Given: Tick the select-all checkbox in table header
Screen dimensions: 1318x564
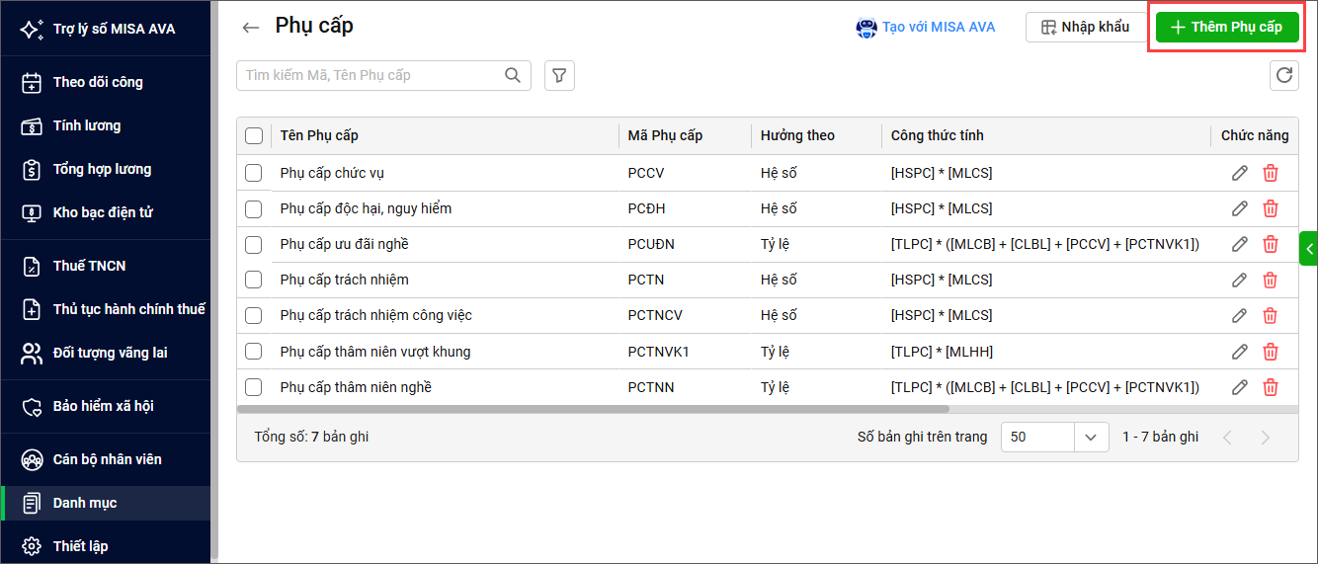Looking at the screenshot, I should pos(254,136).
